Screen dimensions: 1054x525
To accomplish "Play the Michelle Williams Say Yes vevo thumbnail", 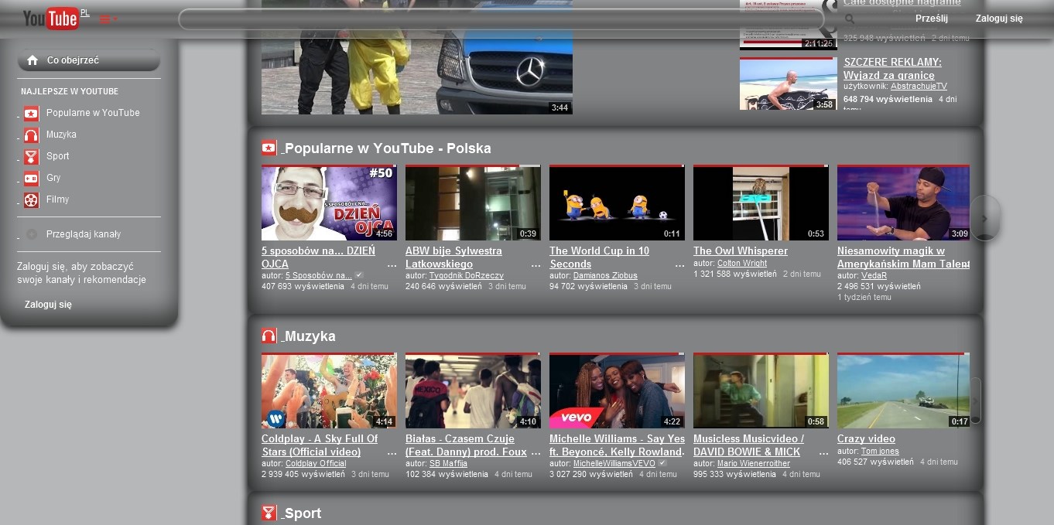I will coord(617,391).
